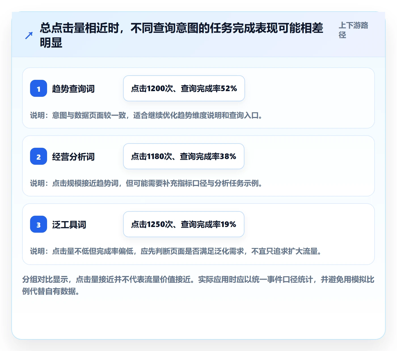Image resolution: width=397 pixels, height=351 pixels.
Task: Click the 点击1200次、查询完成率52% pill
Action: tap(184, 88)
